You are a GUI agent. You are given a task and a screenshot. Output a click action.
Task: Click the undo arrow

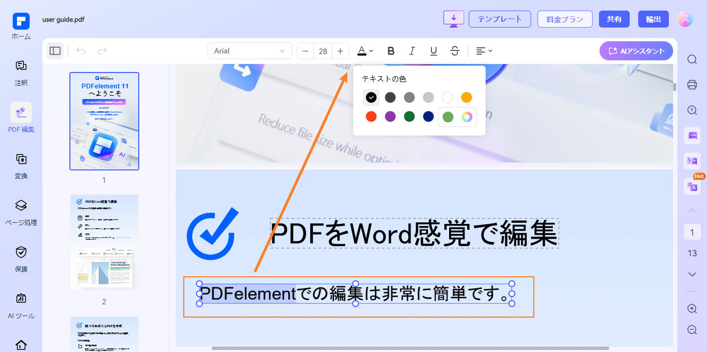[x=81, y=51]
